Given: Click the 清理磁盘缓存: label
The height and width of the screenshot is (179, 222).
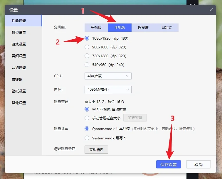Looking at the screenshot, I should tap(65, 149).
